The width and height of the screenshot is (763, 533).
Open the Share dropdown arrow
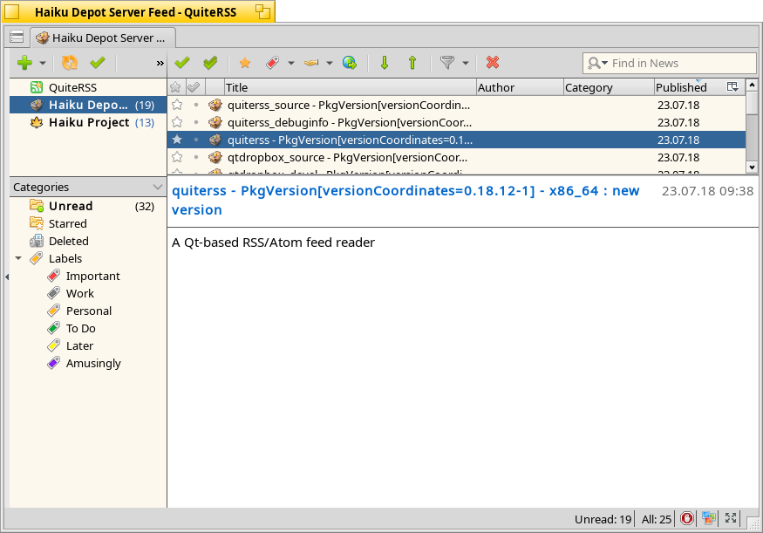[330, 64]
